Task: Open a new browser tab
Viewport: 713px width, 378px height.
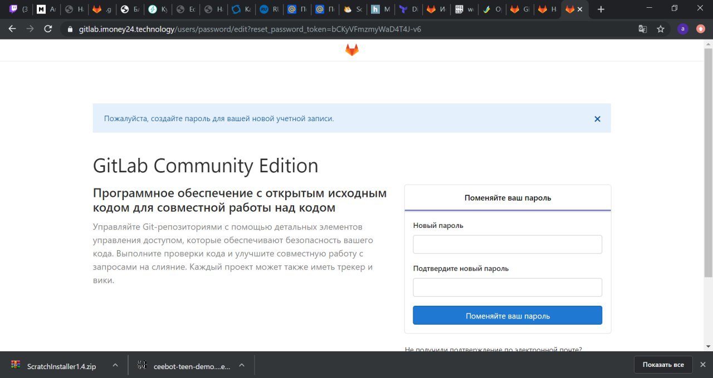Action: pos(600,9)
